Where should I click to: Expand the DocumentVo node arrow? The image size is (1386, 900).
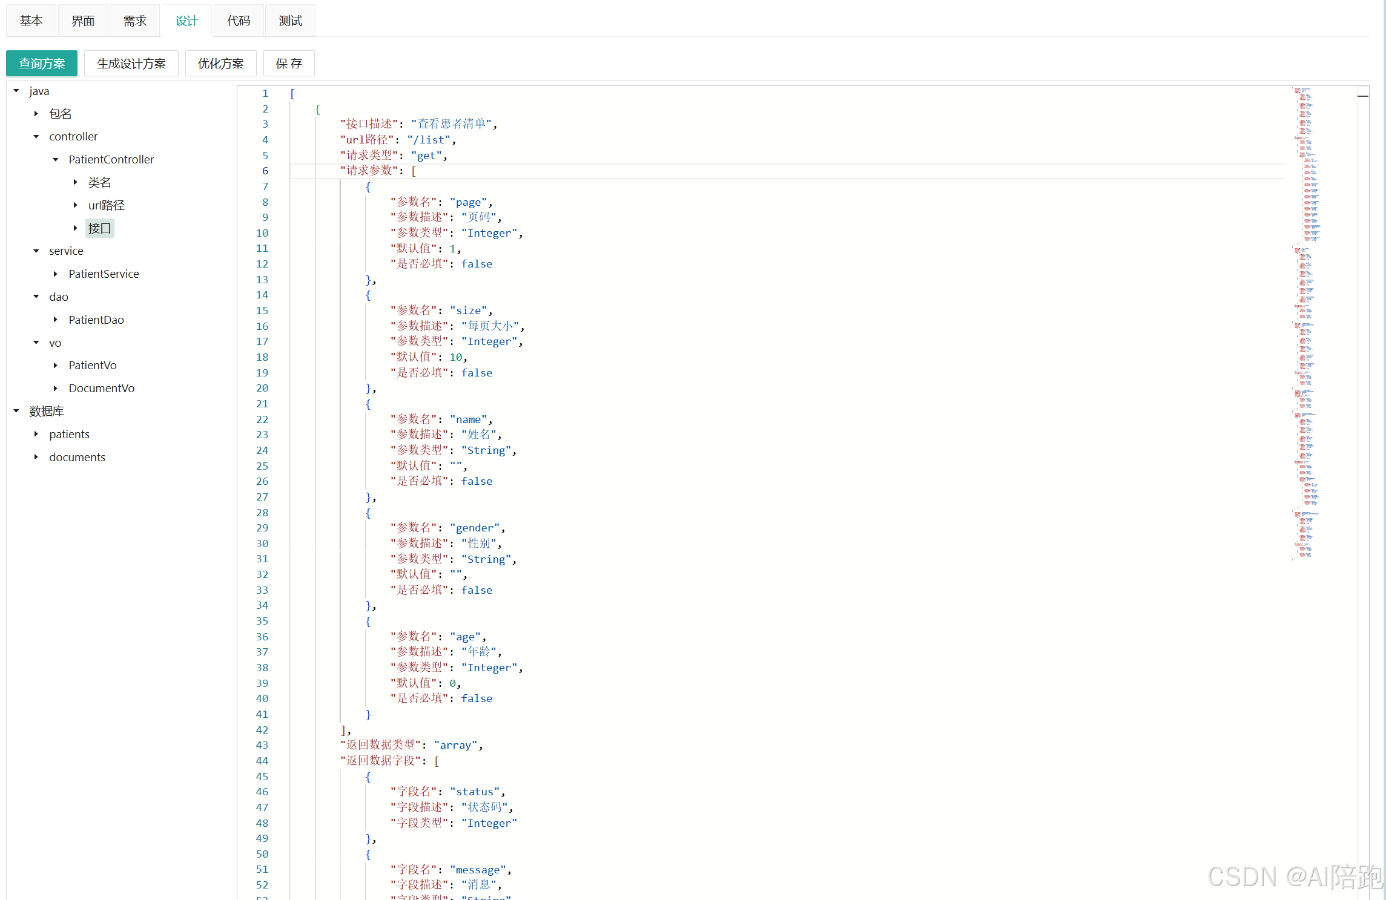tap(55, 389)
